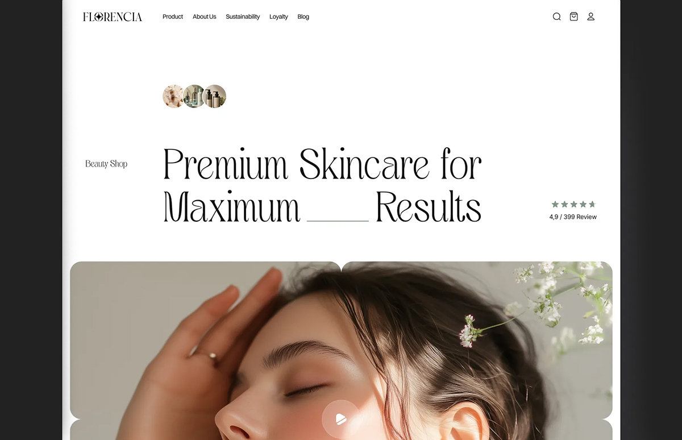Click the Beauty Shop label
This screenshot has width=682, height=440.
click(x=106, y=164)
